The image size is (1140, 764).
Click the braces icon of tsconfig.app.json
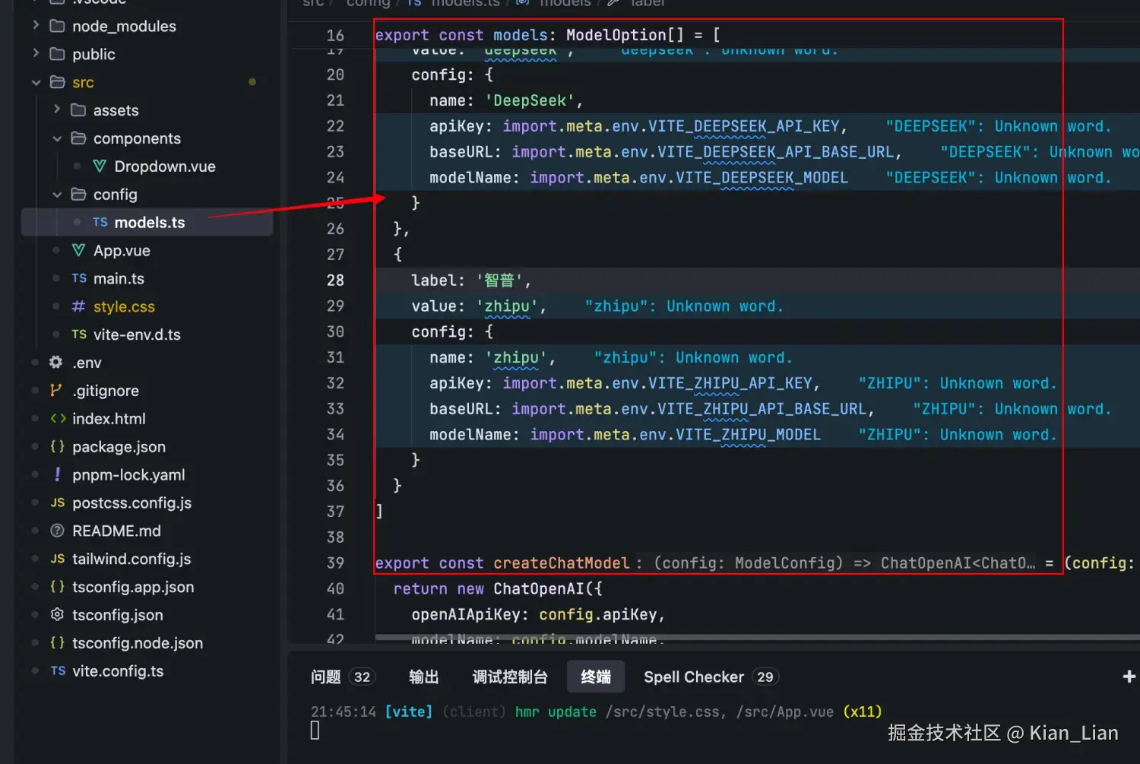point(57,587)
